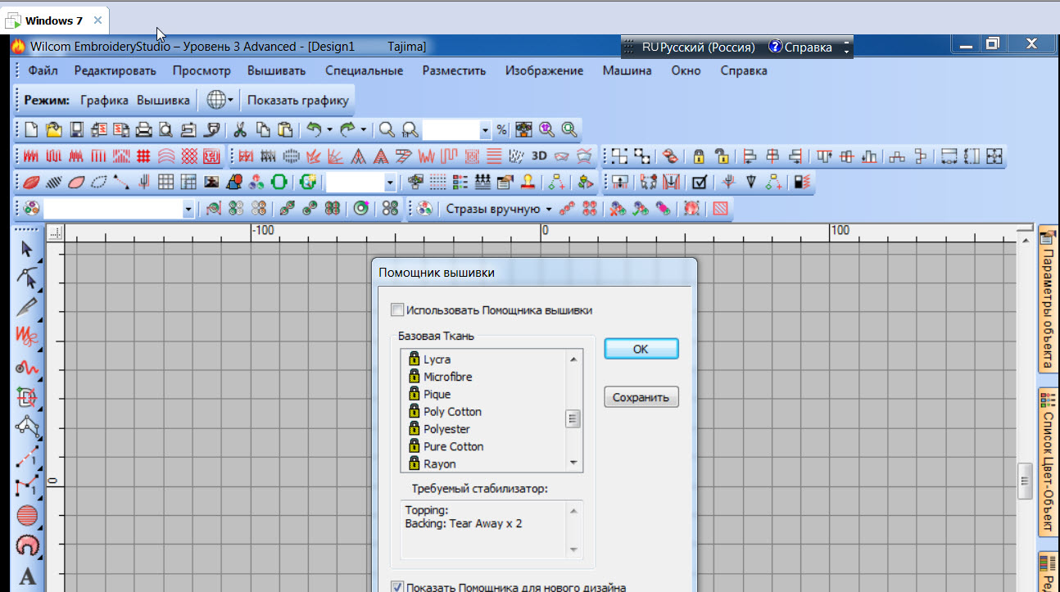Open the globe icon dropdown arrow
The image size is (1060, 592).
click(x=231, y=100)
